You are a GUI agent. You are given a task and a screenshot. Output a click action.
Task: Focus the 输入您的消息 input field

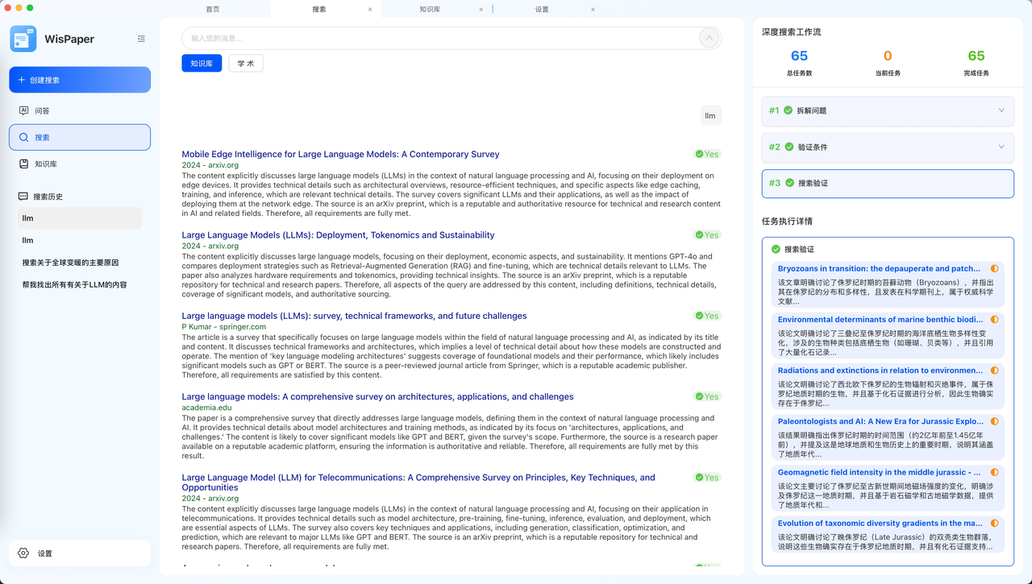click(x=441, y=38)
